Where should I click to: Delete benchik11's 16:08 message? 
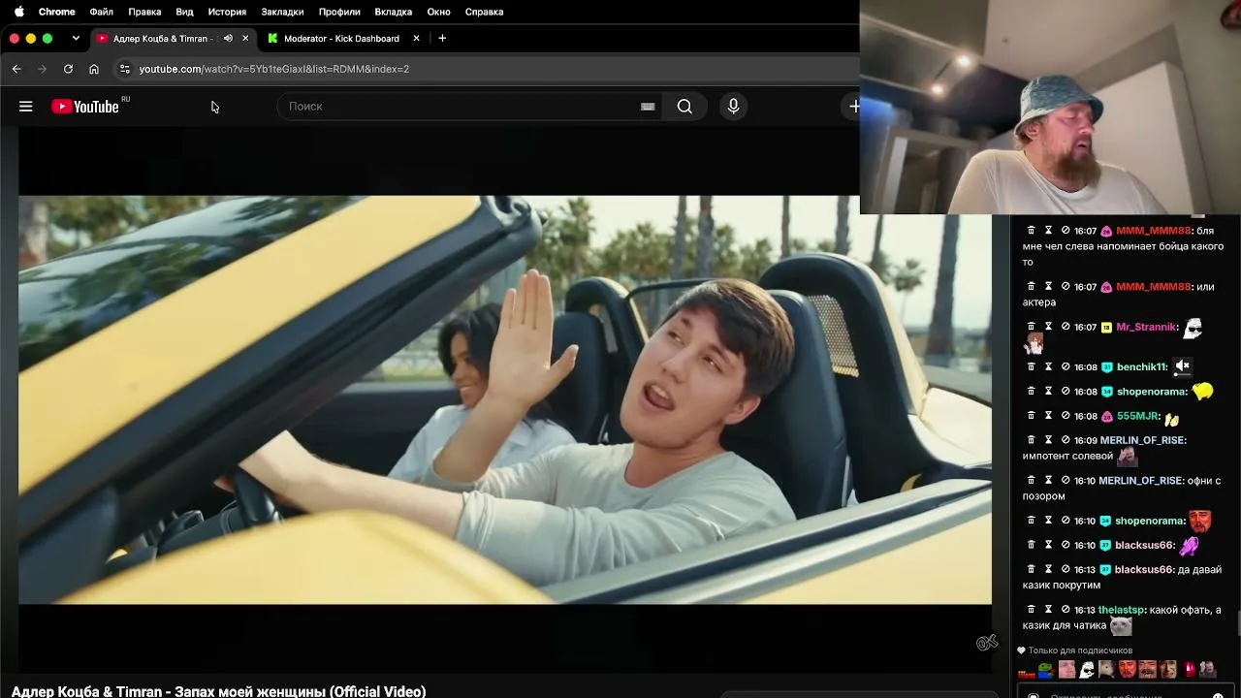tap(1031, 367)
